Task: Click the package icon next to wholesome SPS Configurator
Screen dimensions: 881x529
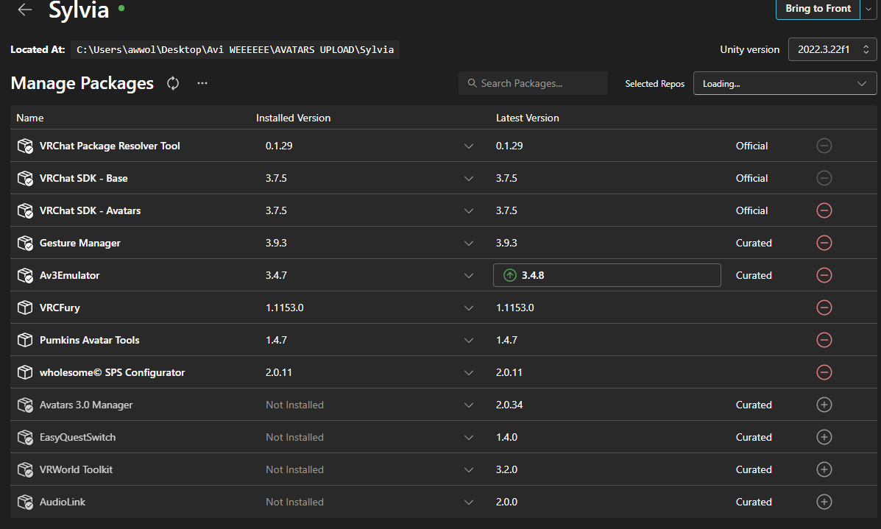Action: (x=25, y=372)
